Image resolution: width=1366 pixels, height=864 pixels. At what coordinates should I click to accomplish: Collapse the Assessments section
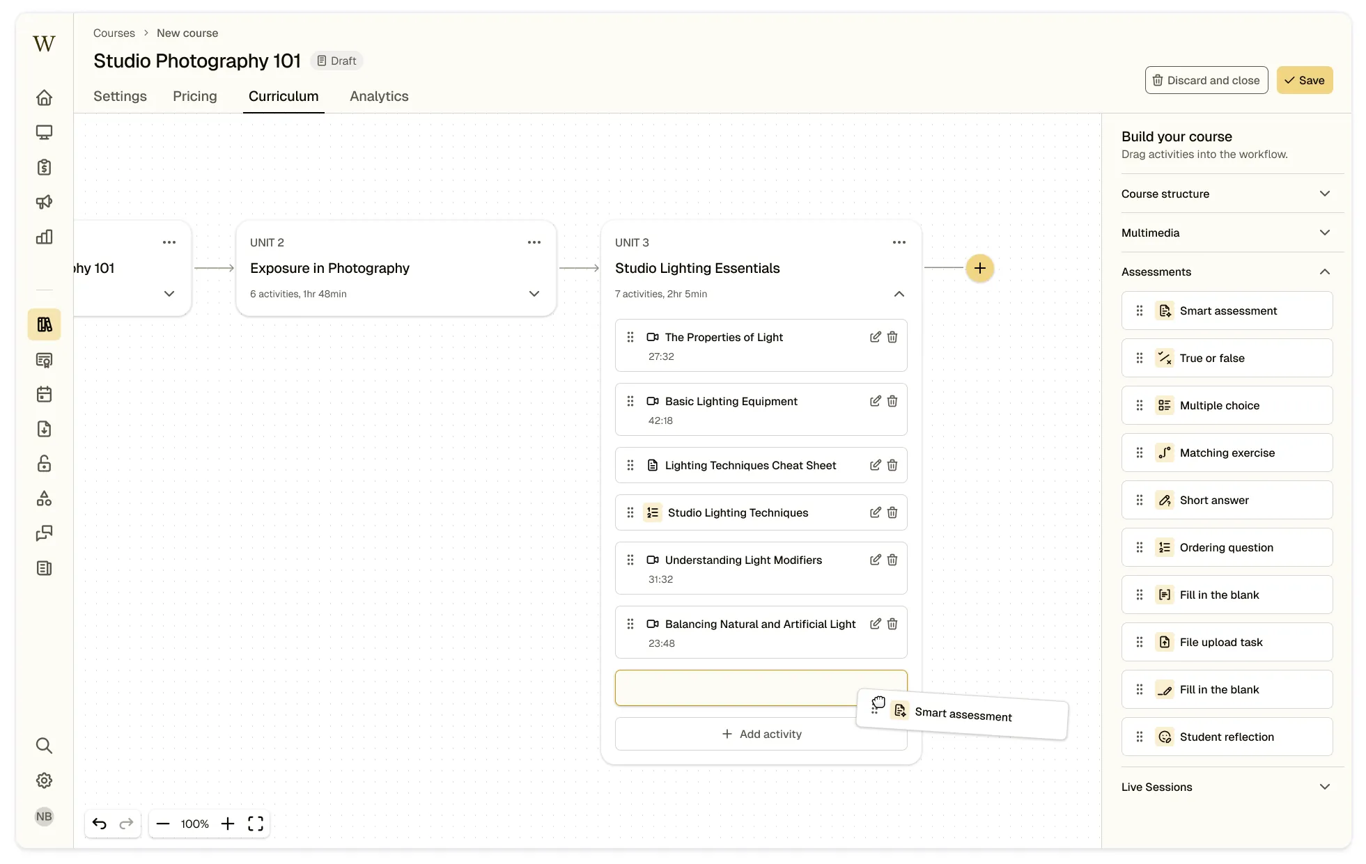1324,272
